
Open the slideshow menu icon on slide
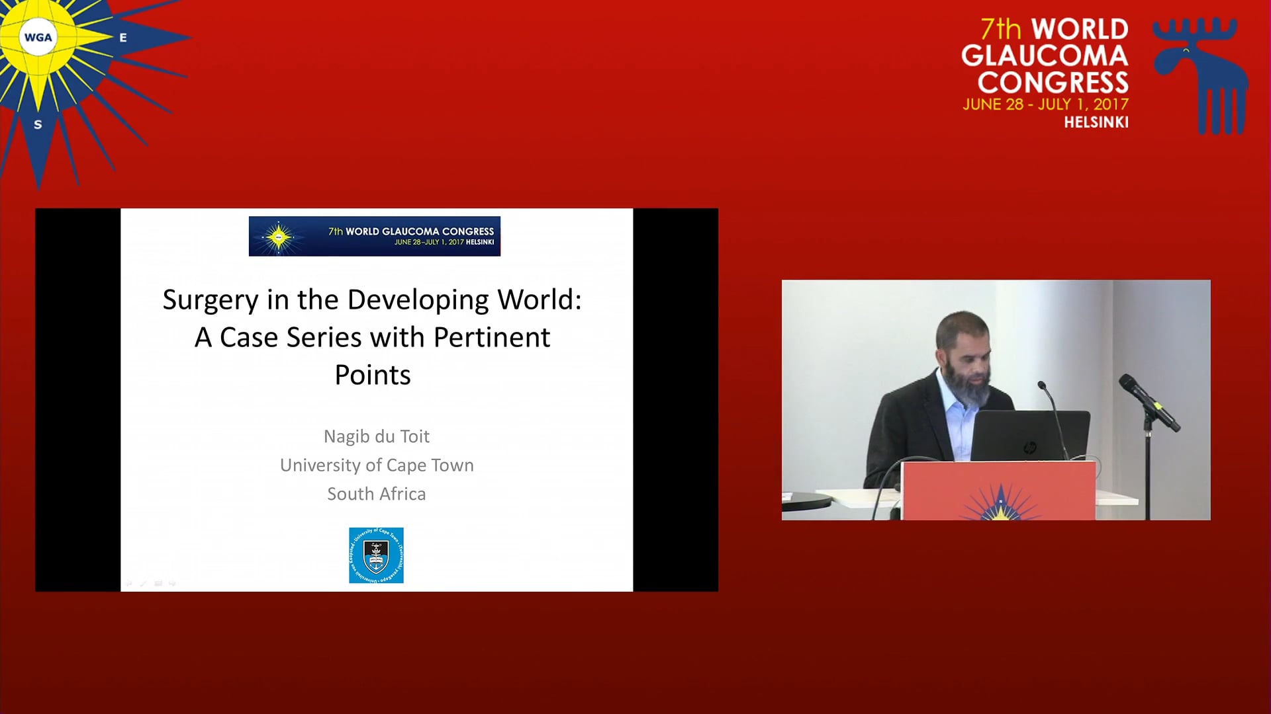tap(158, 583)
